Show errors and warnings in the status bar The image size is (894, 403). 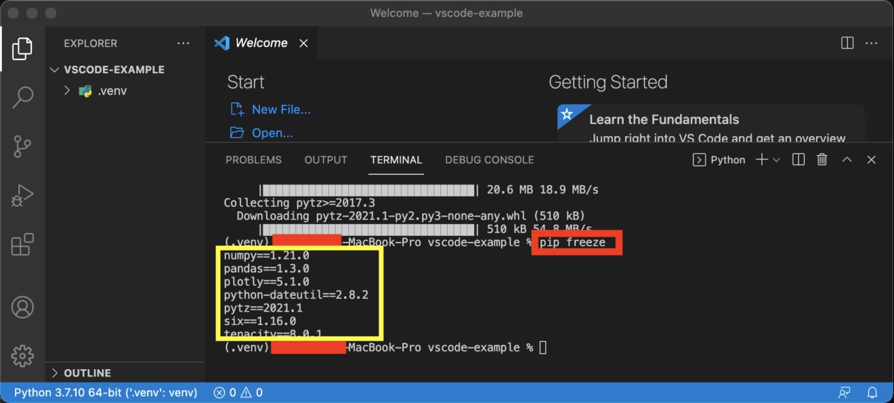click(x=238, y=392)
